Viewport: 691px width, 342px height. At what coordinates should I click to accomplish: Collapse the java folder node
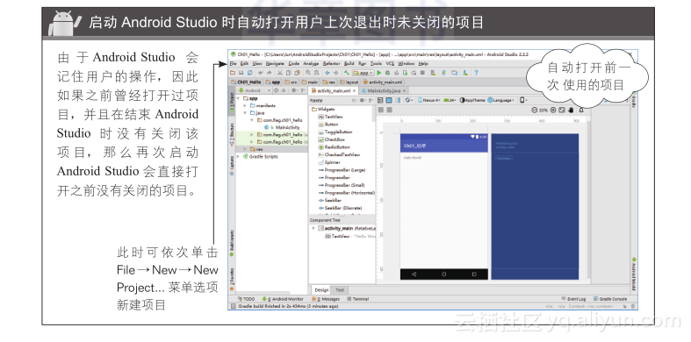pyautogui.click(x=245, y=112)
